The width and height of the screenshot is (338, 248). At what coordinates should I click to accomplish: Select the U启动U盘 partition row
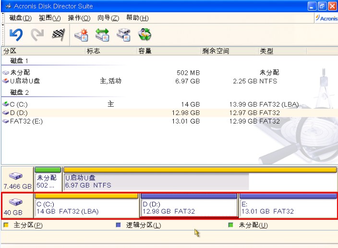click(169, 81)
